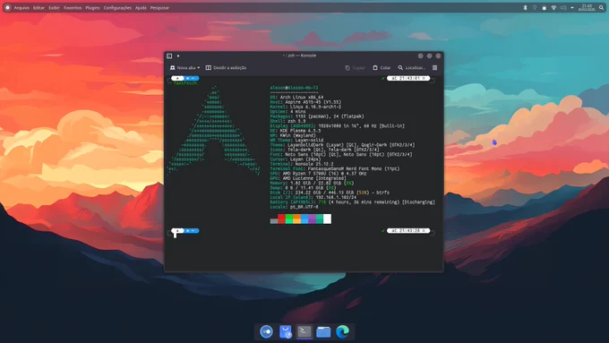Open the Arquivo menu in top bar
609x343 pixels.
21,8
